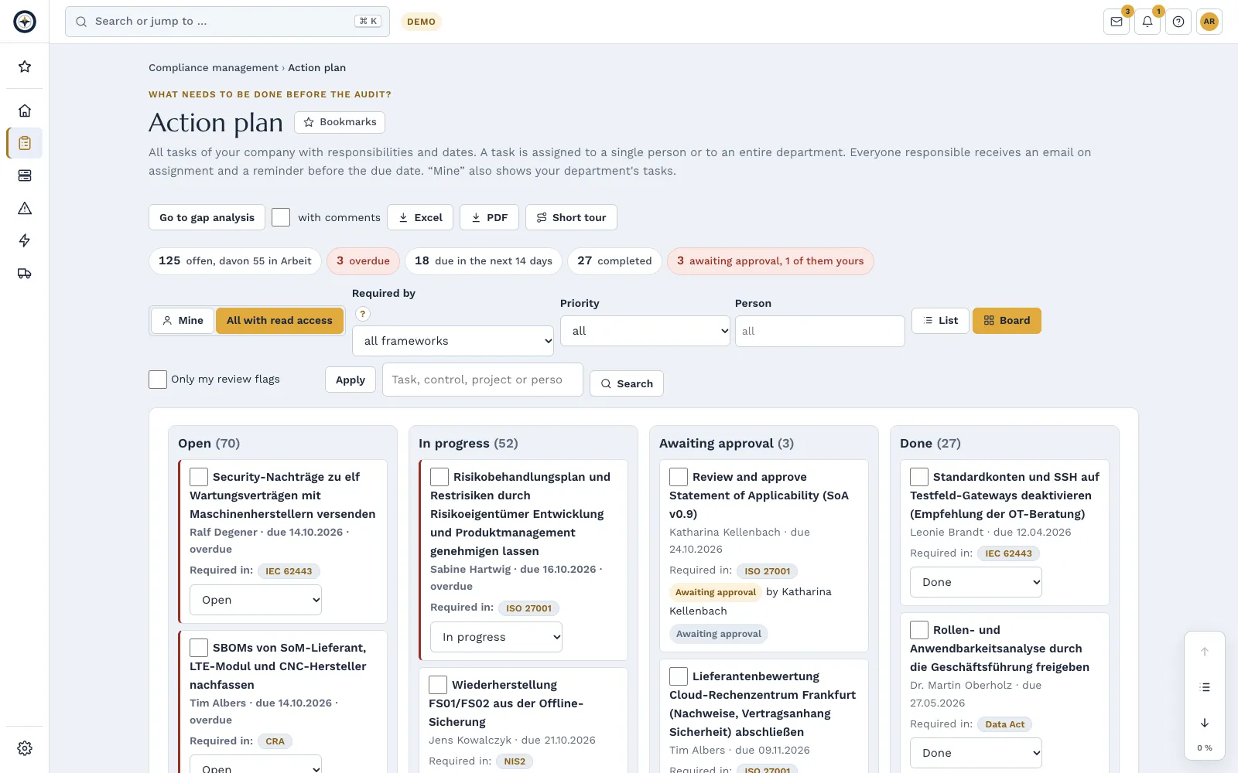Export the action plan to Excel
This screenshot has height=773, width=1238.
point(420,217)
